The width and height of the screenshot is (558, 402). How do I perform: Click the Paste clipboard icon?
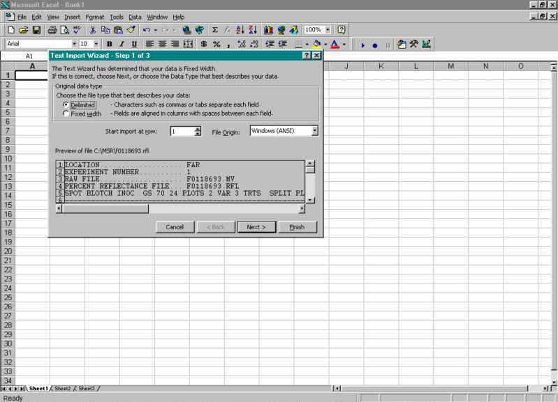[118, 30]
